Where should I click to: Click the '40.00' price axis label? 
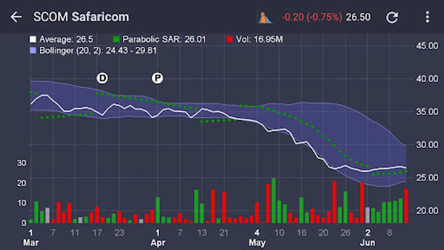[427, 79]
